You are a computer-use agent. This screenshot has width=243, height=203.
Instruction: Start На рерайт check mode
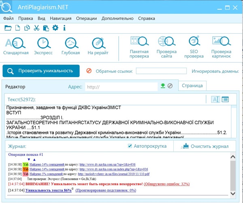[98, 46]
